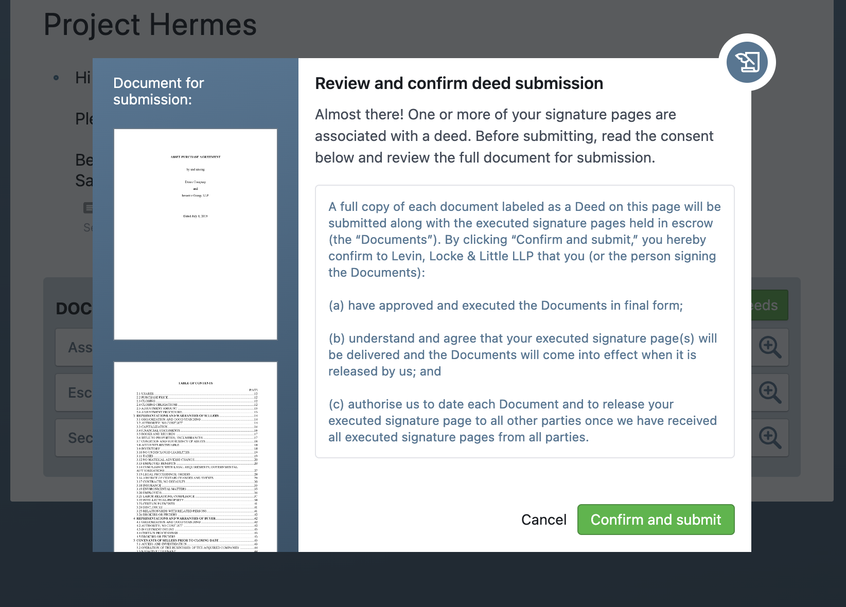Image resolution: width=846 pixels, height=607 pixels.
Task: Click zoom-in magnifier on the second document row
Action: (x=770, y=392)
